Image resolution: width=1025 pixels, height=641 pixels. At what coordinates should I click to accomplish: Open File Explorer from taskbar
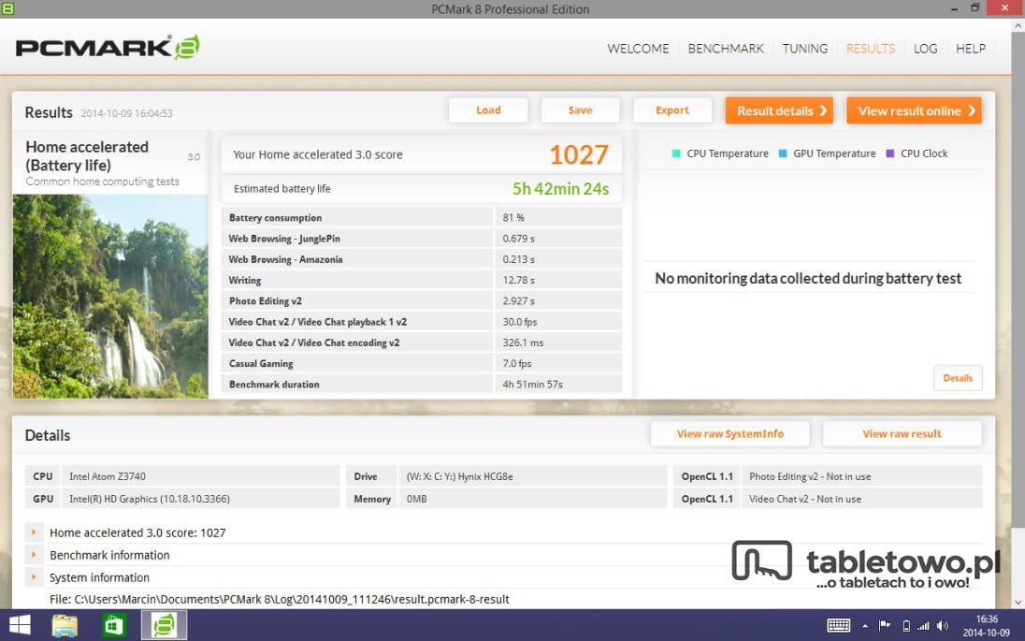[x=65, y=625]
